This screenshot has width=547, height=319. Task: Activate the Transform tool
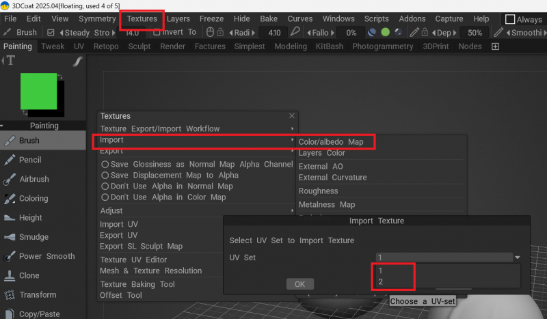38,294
